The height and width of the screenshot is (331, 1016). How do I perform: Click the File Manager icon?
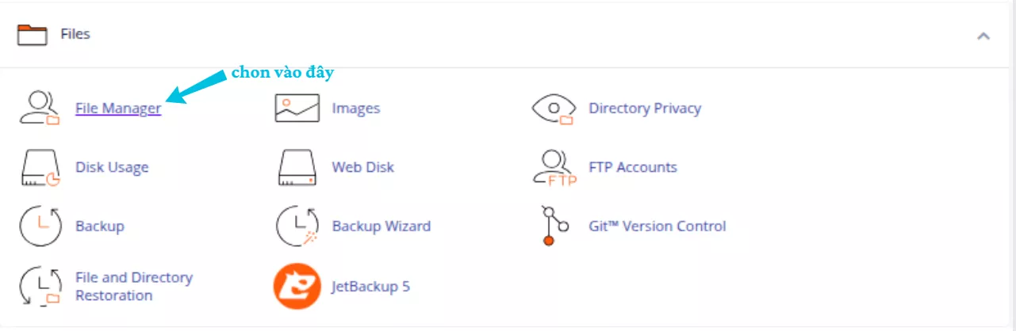(x=40, y=108)
